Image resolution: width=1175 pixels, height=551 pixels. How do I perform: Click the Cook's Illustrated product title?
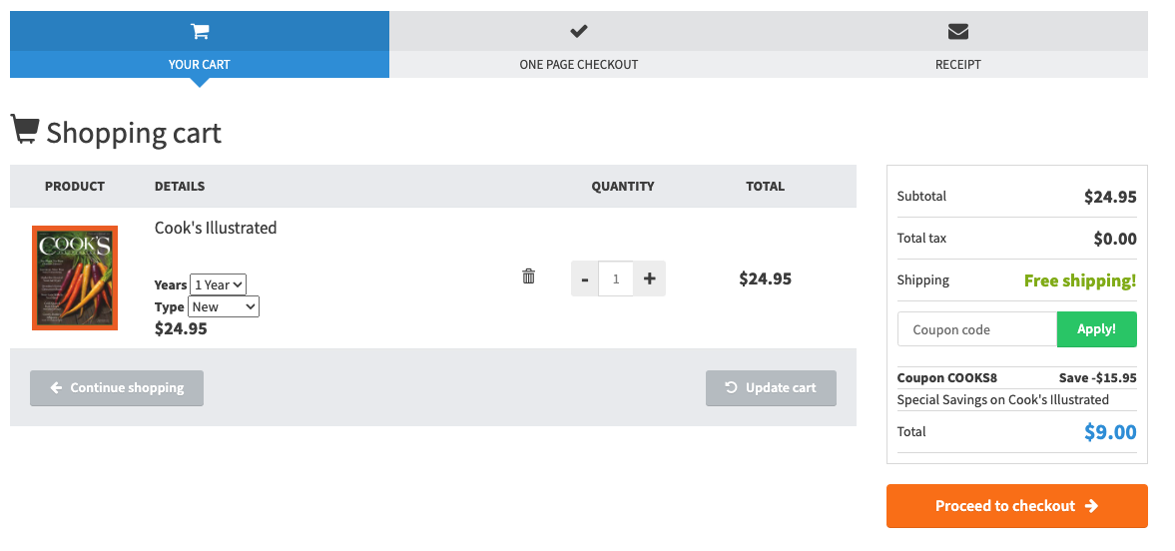coord(216,228)
